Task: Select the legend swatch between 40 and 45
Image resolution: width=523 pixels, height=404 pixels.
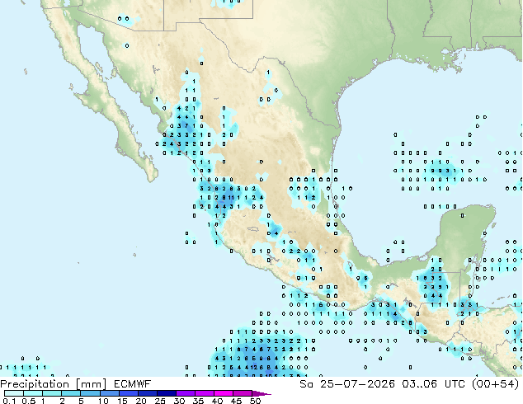Action: tap(224, 393)
